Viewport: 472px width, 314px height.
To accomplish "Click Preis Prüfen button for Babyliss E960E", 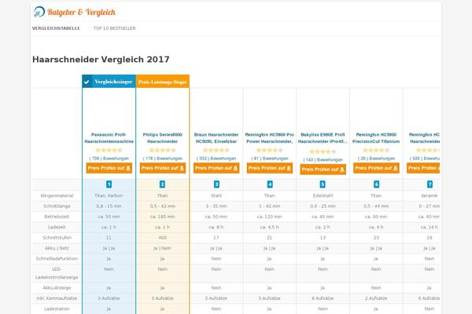I will 323,170.
